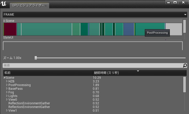The height and width of the screenshot is (114, 189).
Task: Select the blue segment in the timeline bar
Action: tap(129, 29)
